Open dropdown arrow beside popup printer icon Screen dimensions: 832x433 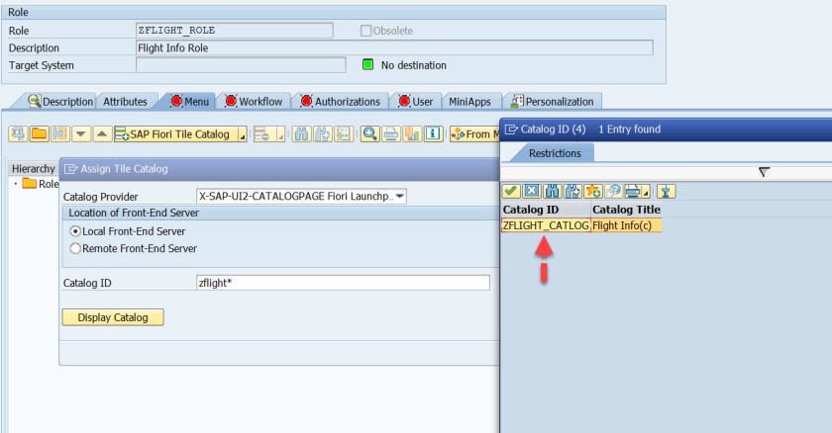[x=646, y=191]
